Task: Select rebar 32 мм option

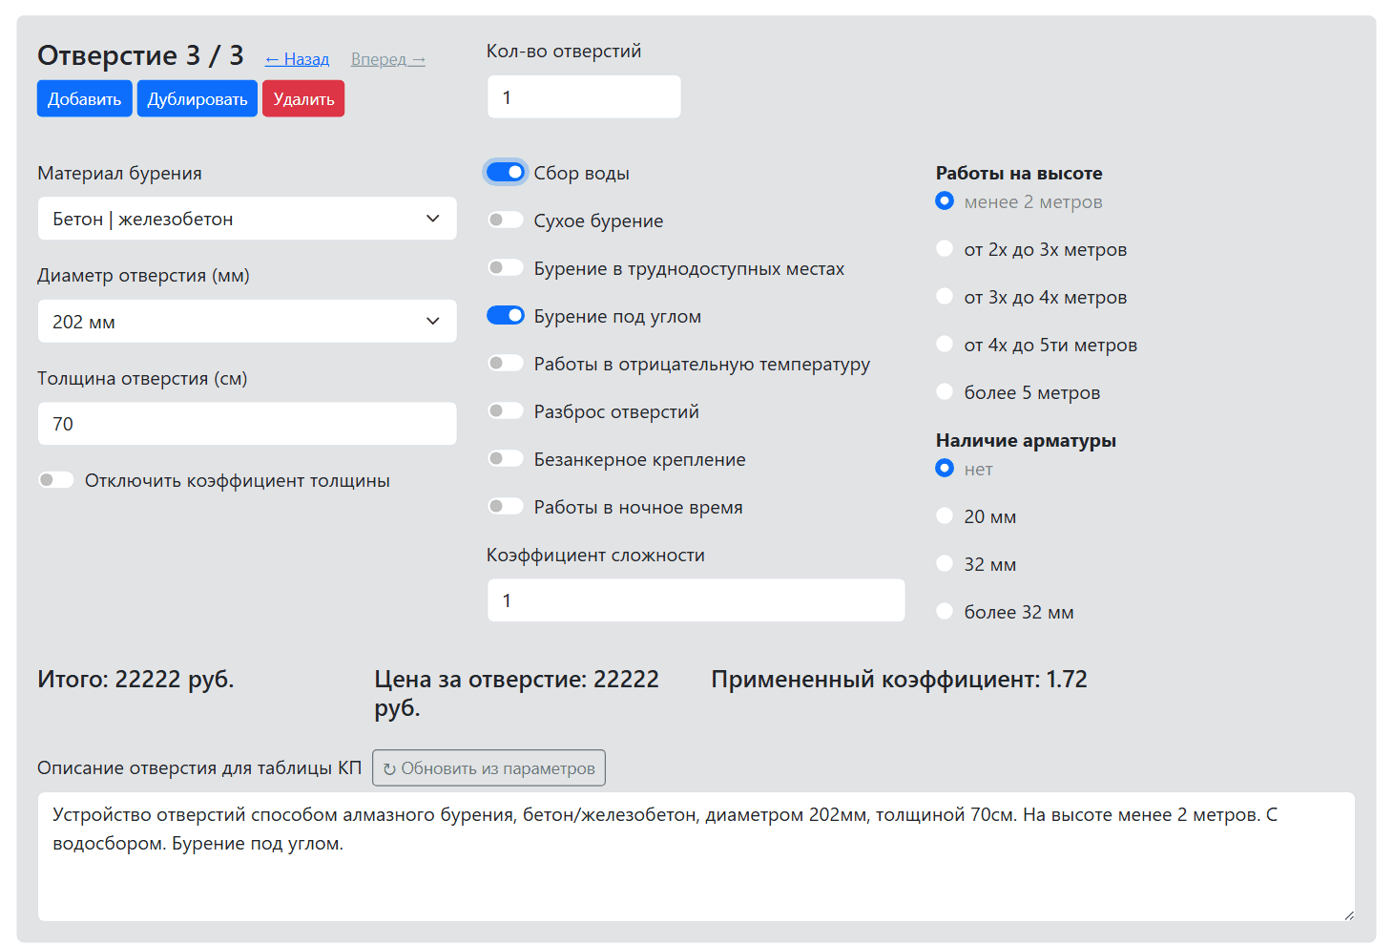Action: pos(945,563)
